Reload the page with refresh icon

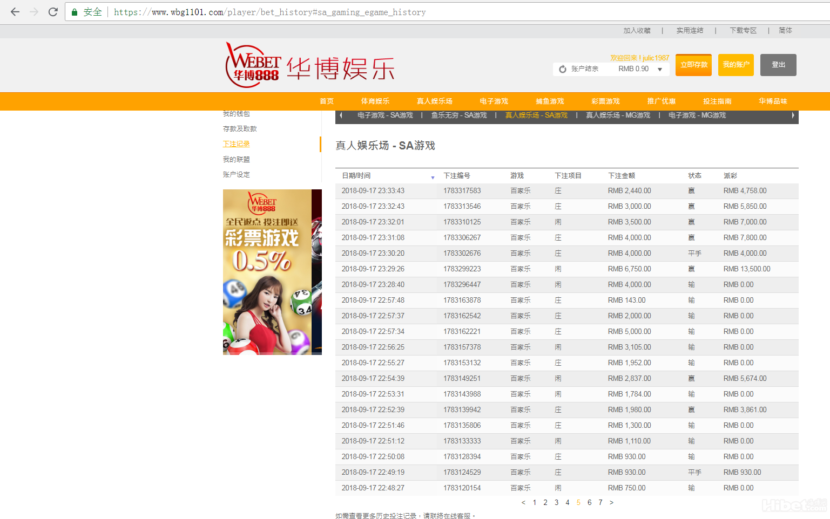[53, 12]
